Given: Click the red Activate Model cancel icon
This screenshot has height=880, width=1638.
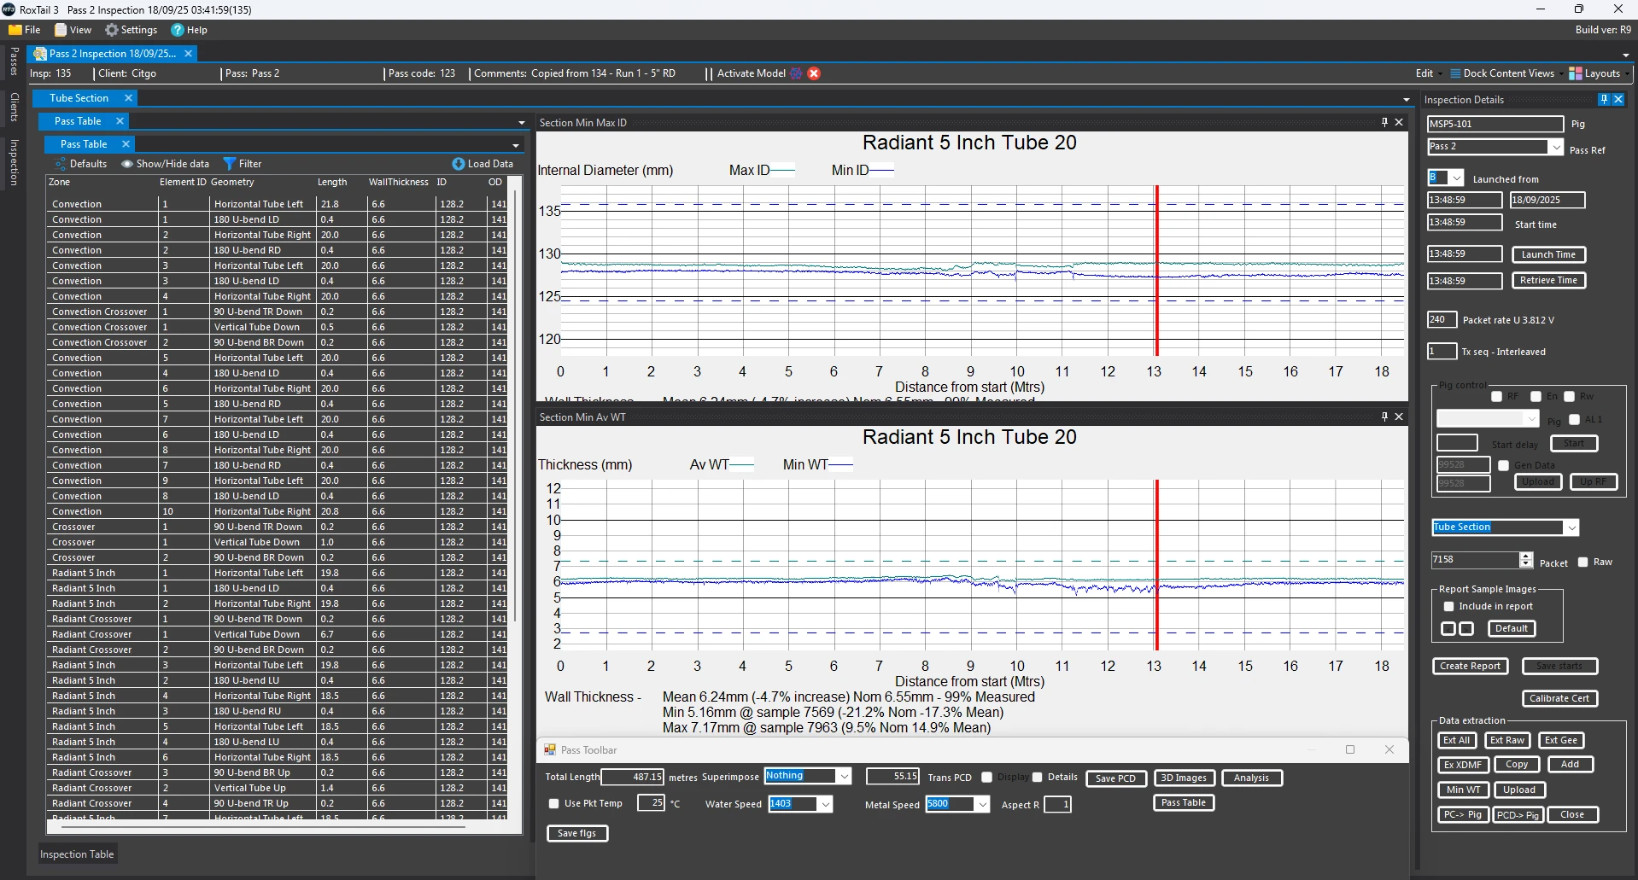Looking at the screenshot, I should point(814,73).
